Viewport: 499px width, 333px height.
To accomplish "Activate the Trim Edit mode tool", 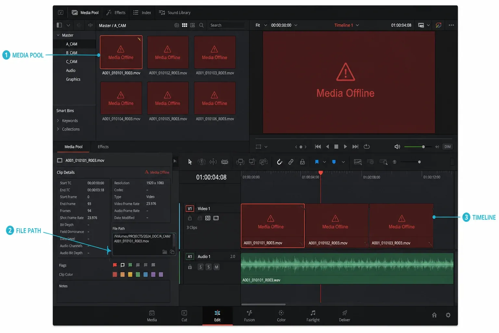I will (x=201, y=162).
